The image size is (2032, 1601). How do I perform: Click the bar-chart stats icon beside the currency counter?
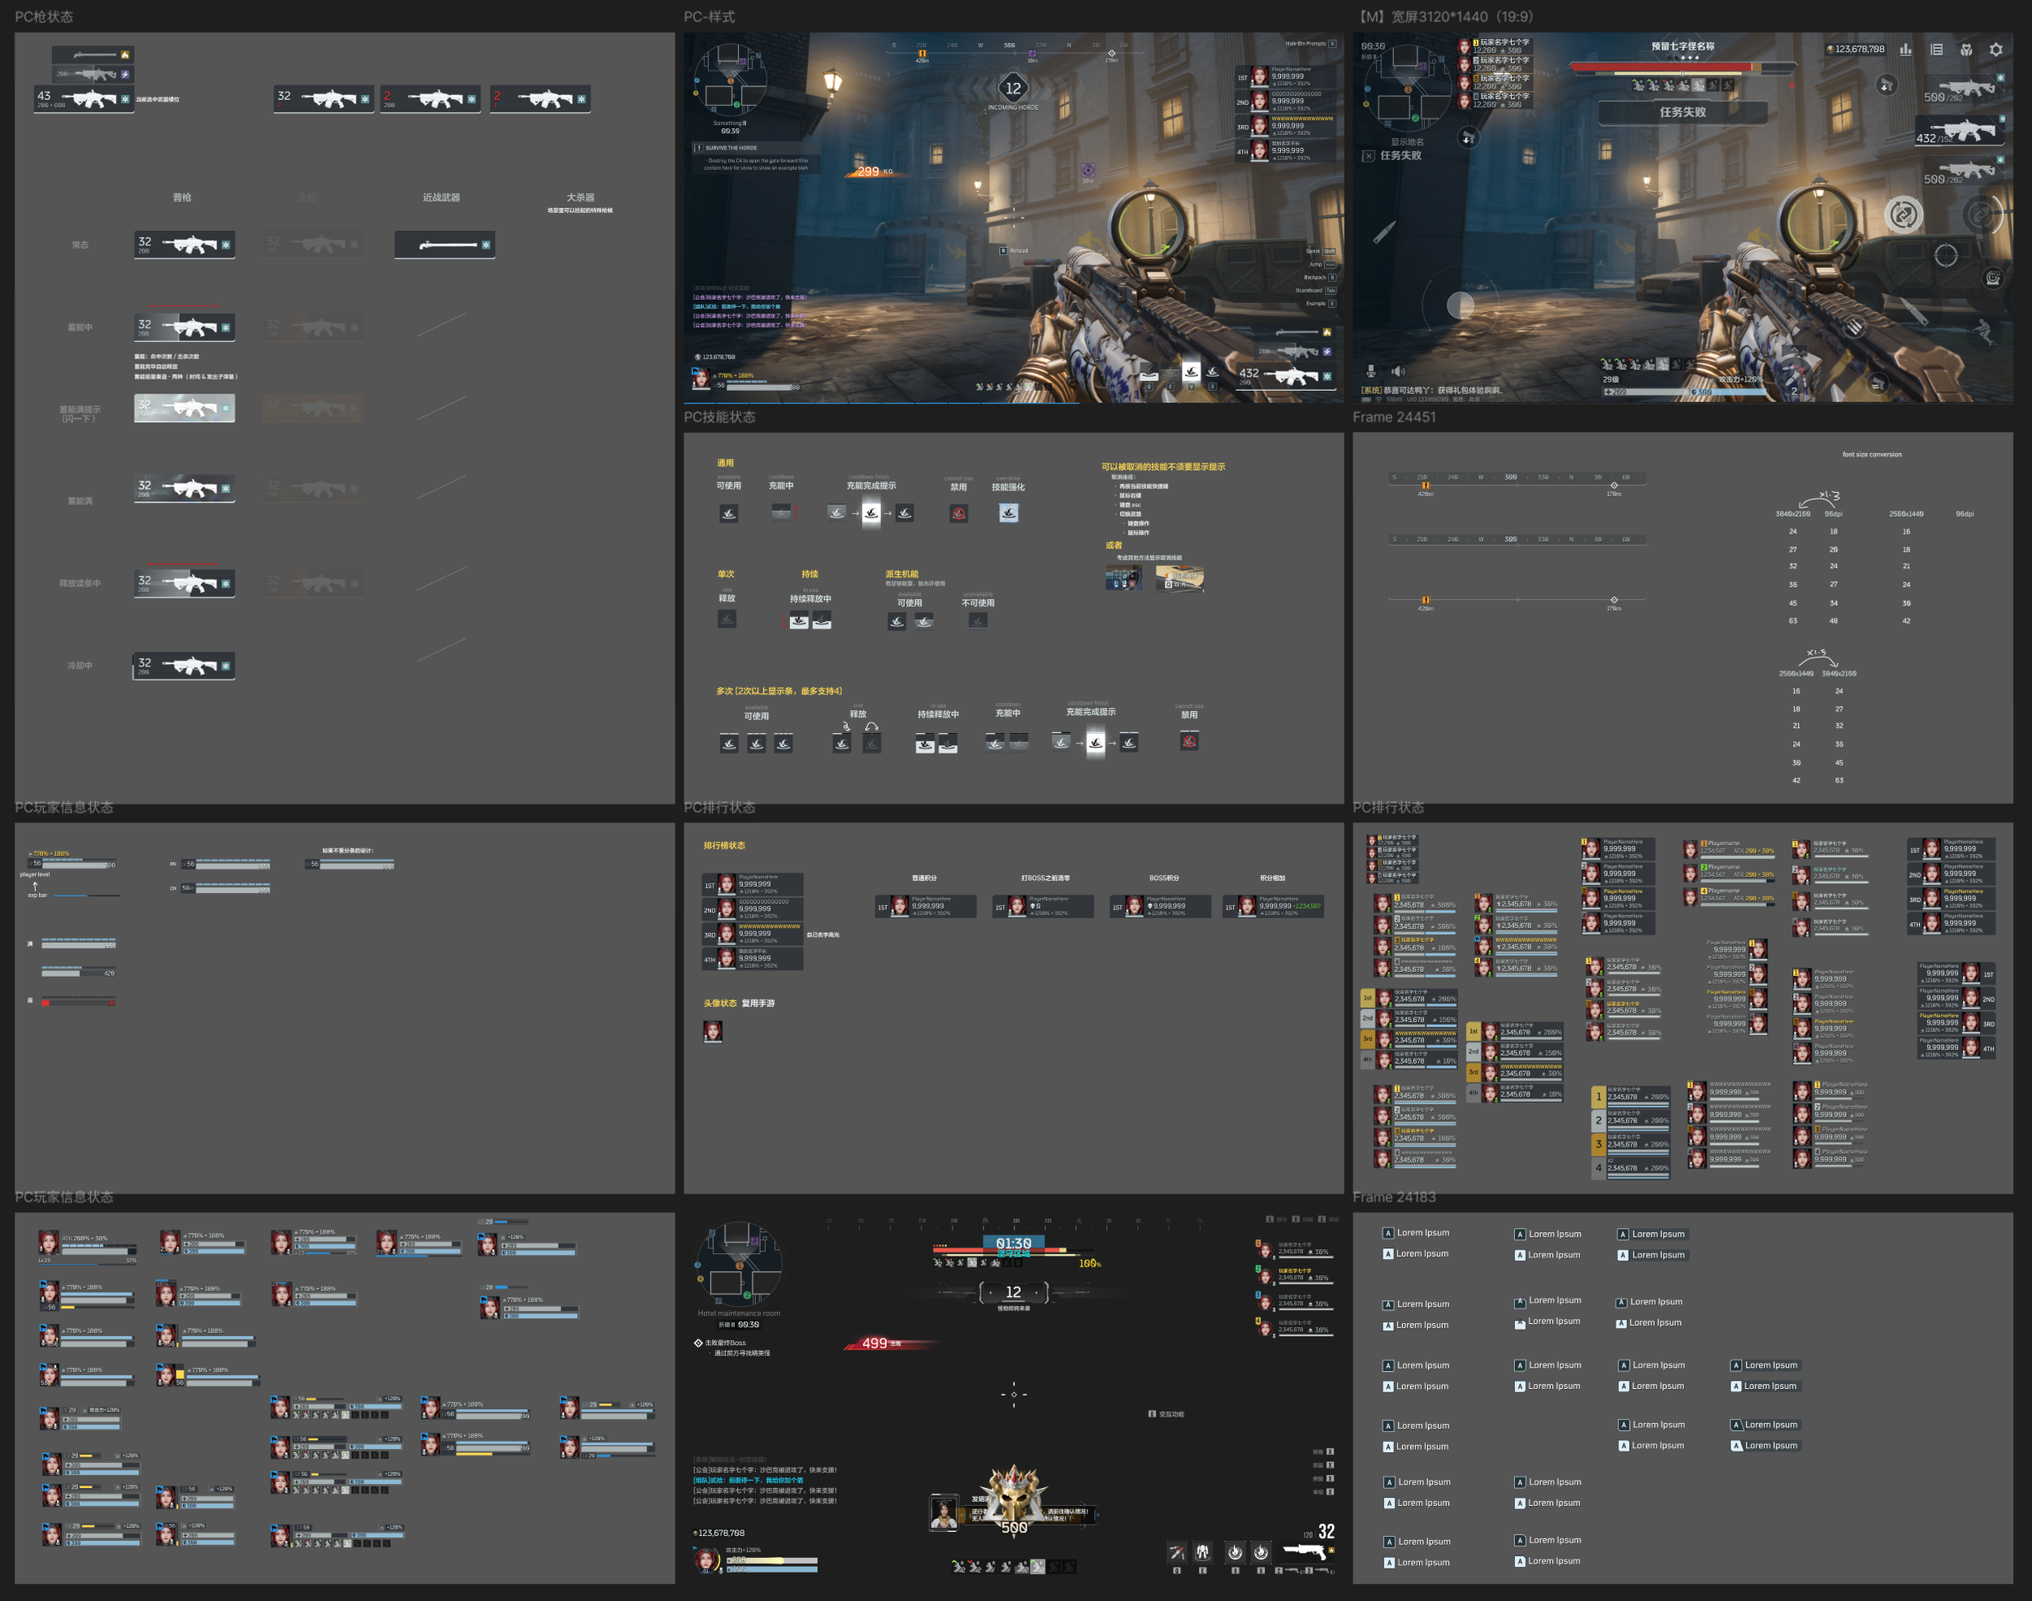[1905, 50]
